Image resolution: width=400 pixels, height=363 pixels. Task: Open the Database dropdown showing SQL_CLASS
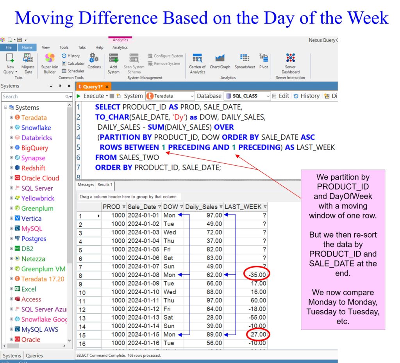(x=247, y=96)
